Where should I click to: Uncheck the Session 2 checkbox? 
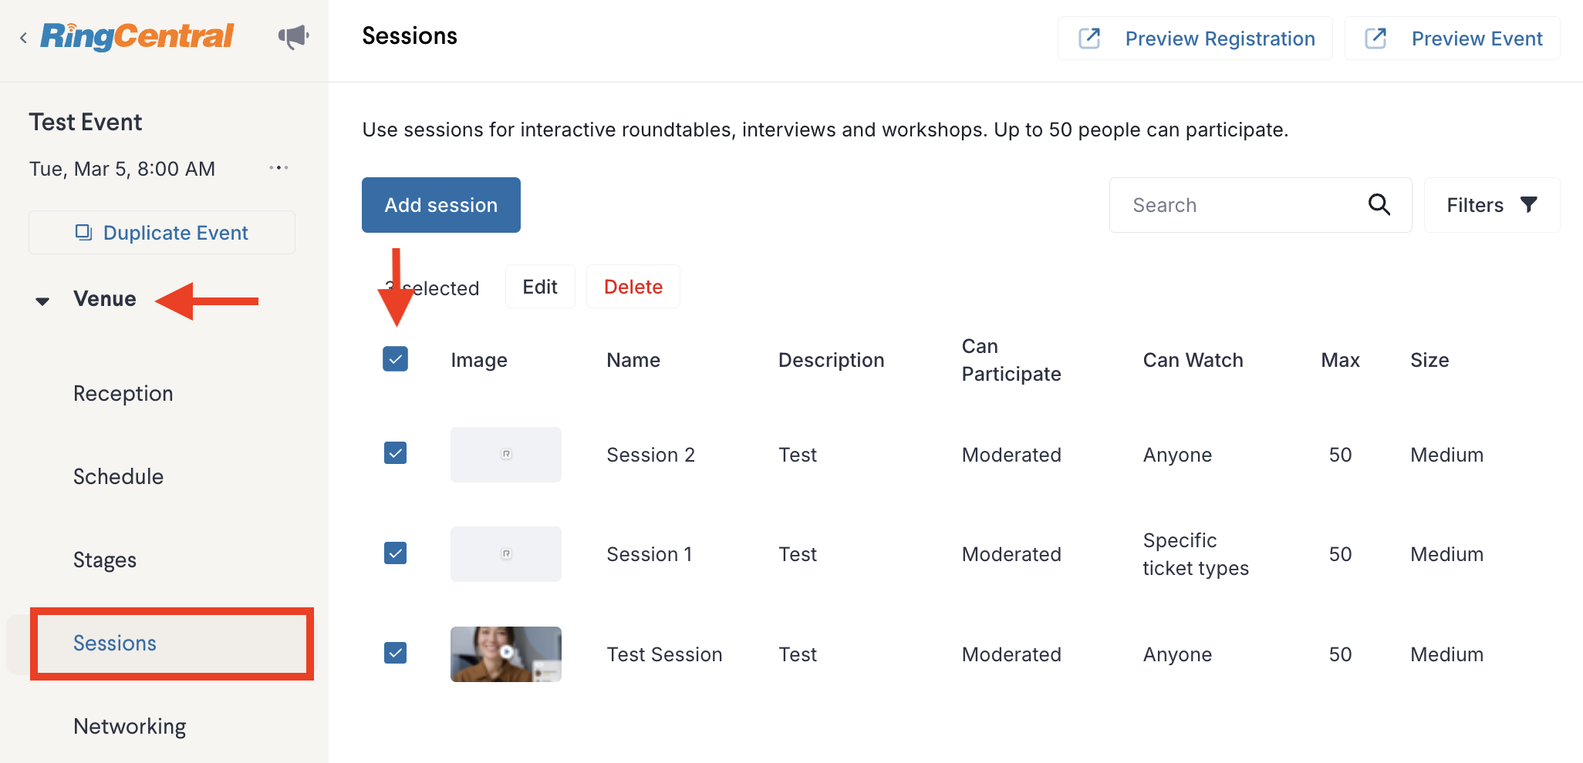coord(396,453)
